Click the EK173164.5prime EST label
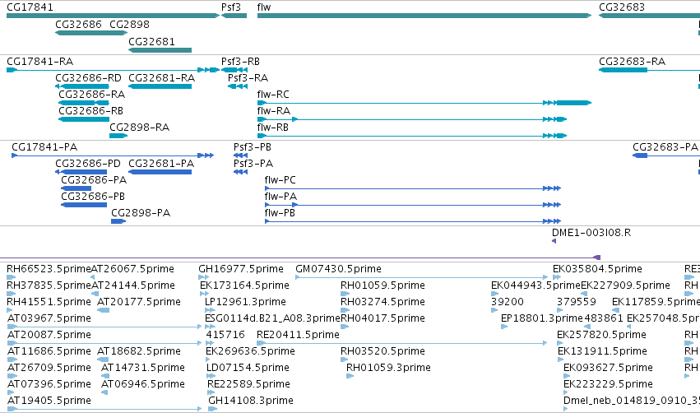This screenshot has height=413, width=700. tap(244, 285)
